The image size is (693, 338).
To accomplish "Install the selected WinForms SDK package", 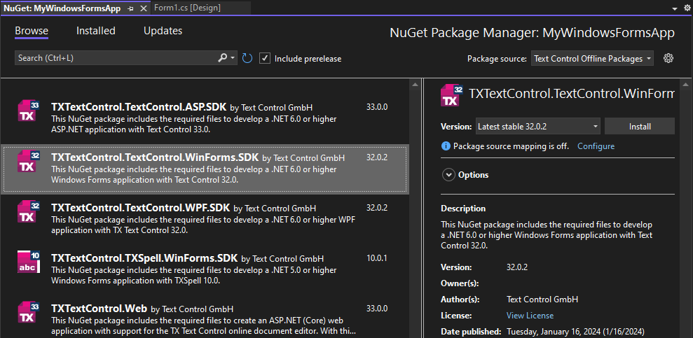I will (640, 126).
